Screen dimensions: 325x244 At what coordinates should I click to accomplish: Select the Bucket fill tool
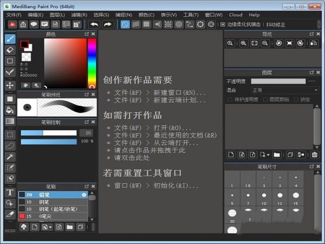10,110
